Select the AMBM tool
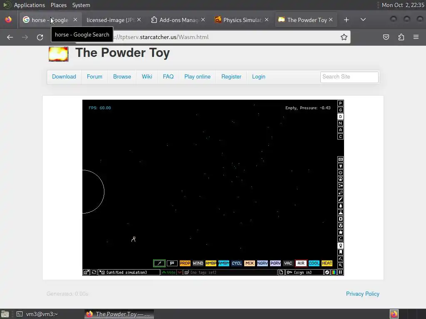This screenshot has width=426, height=319. click(x=223, y=263)
